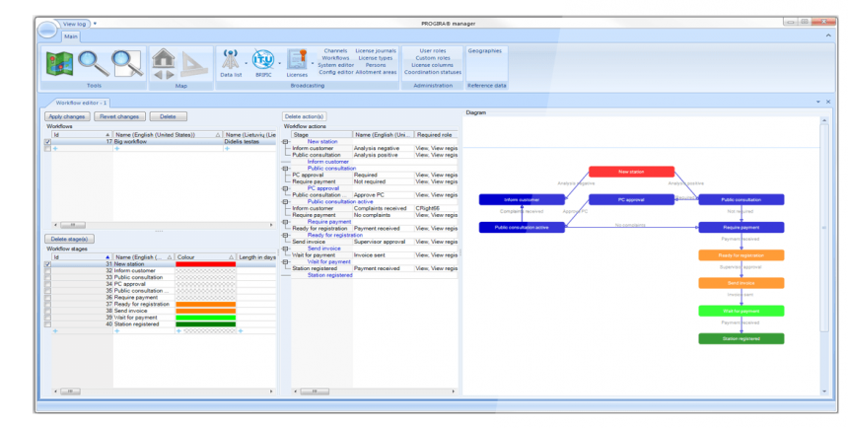Open the Licenses certificate icon
848x428 pixels.
(297, 59)
